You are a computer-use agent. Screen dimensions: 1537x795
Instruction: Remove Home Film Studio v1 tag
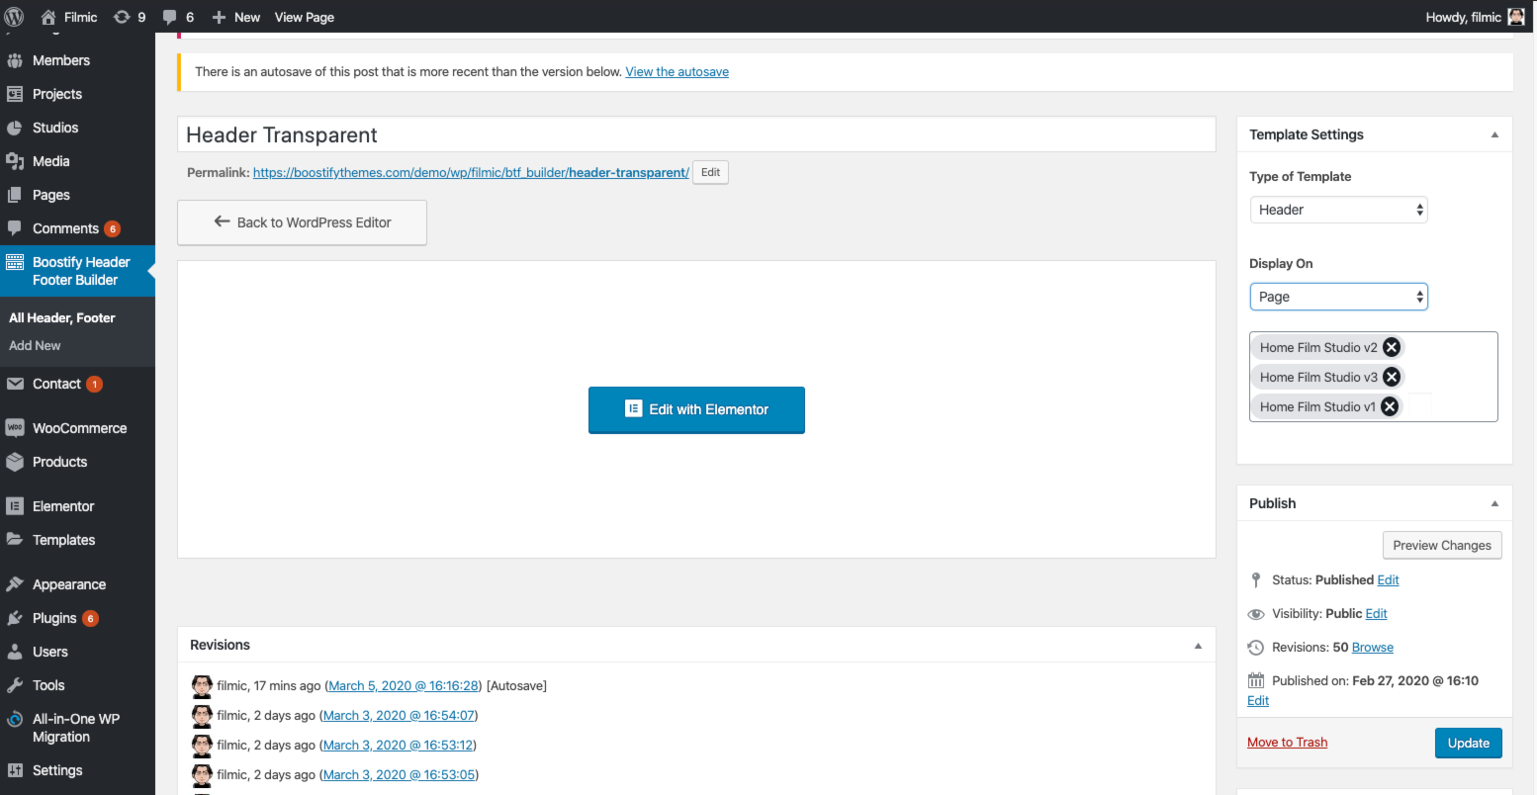pyautogui.click(x=1390, y=406)
